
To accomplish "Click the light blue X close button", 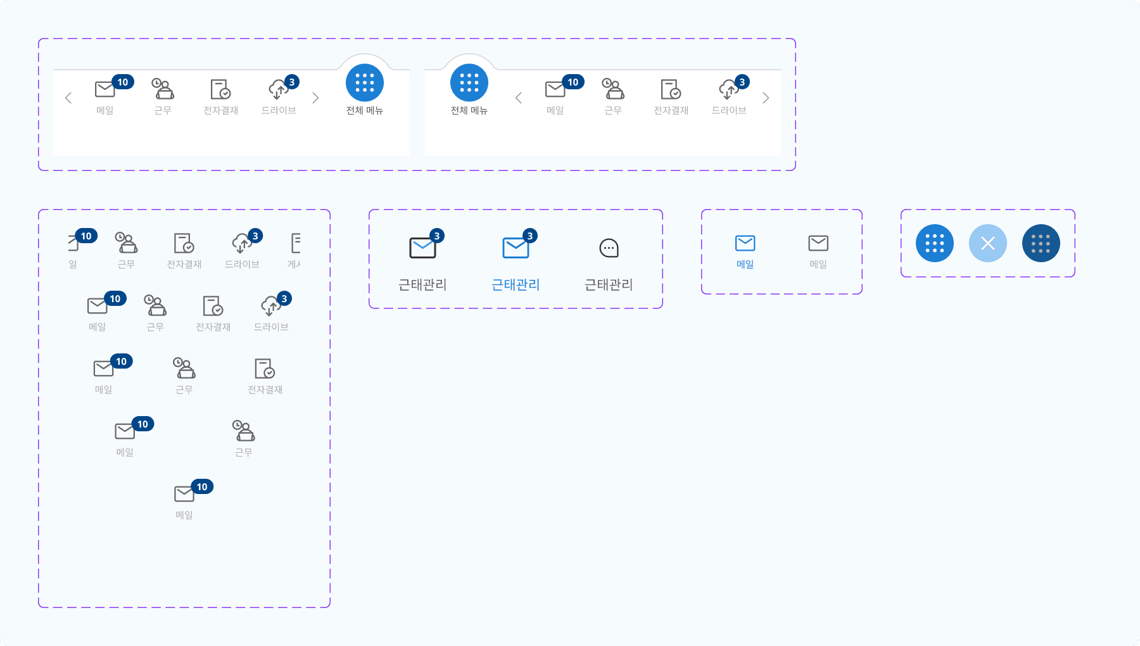I will click(x=988, y=243).
